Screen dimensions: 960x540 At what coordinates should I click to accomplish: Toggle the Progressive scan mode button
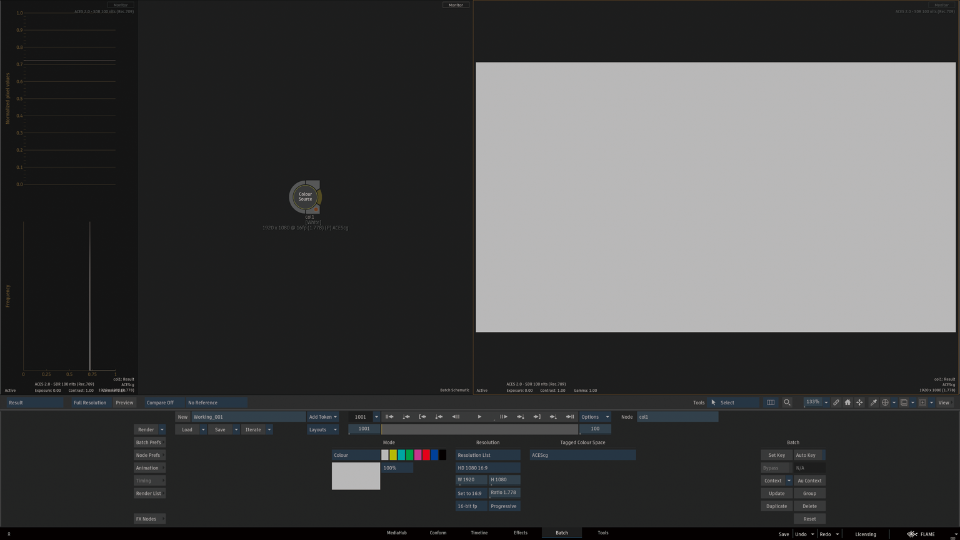tap(504, 506)
